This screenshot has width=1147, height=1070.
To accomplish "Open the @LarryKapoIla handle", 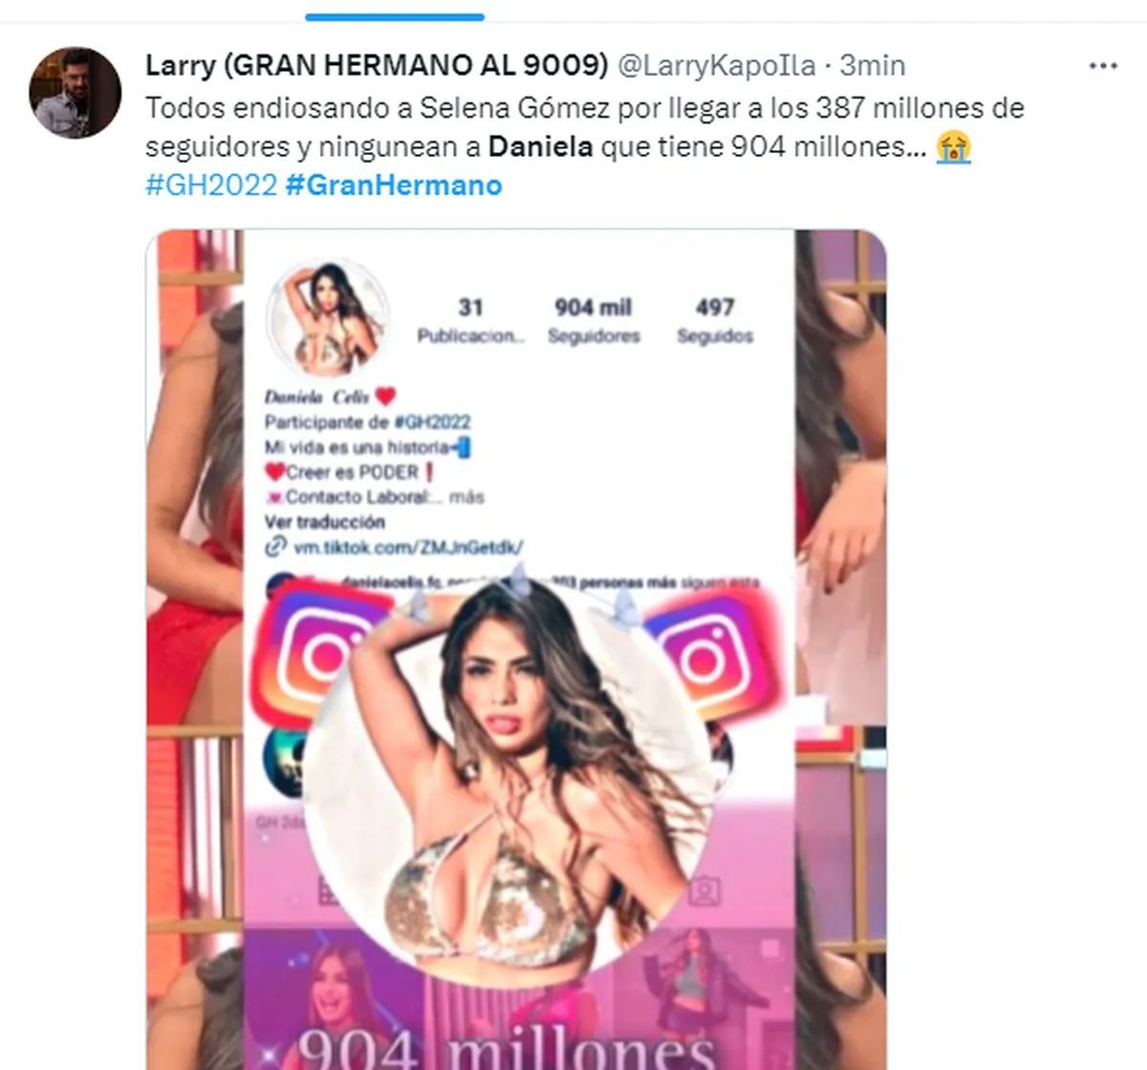I will tap(717, 65).
